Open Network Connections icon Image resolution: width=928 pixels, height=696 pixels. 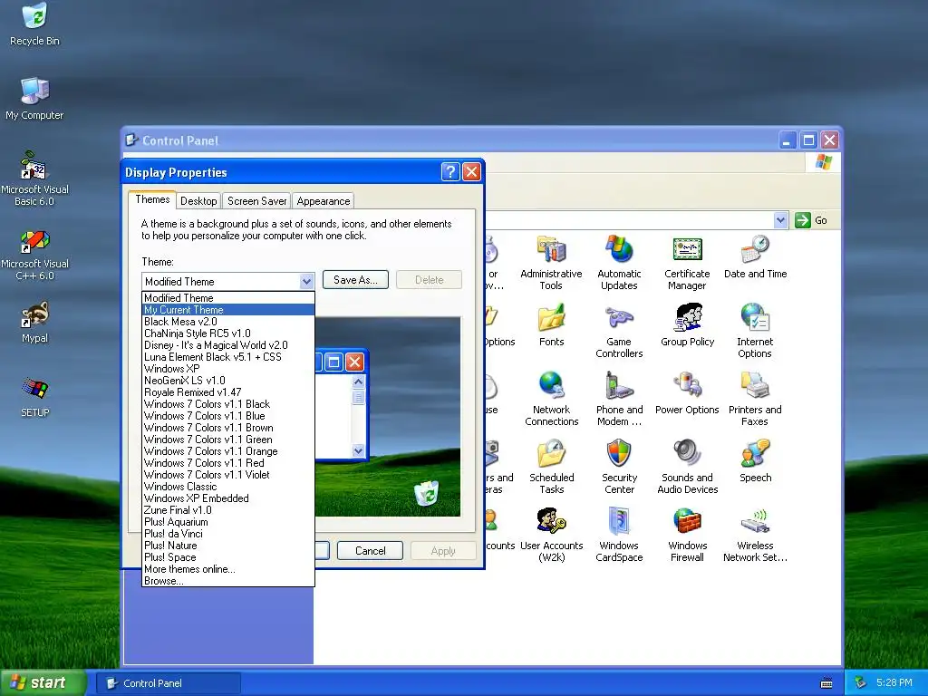point(551,399)
